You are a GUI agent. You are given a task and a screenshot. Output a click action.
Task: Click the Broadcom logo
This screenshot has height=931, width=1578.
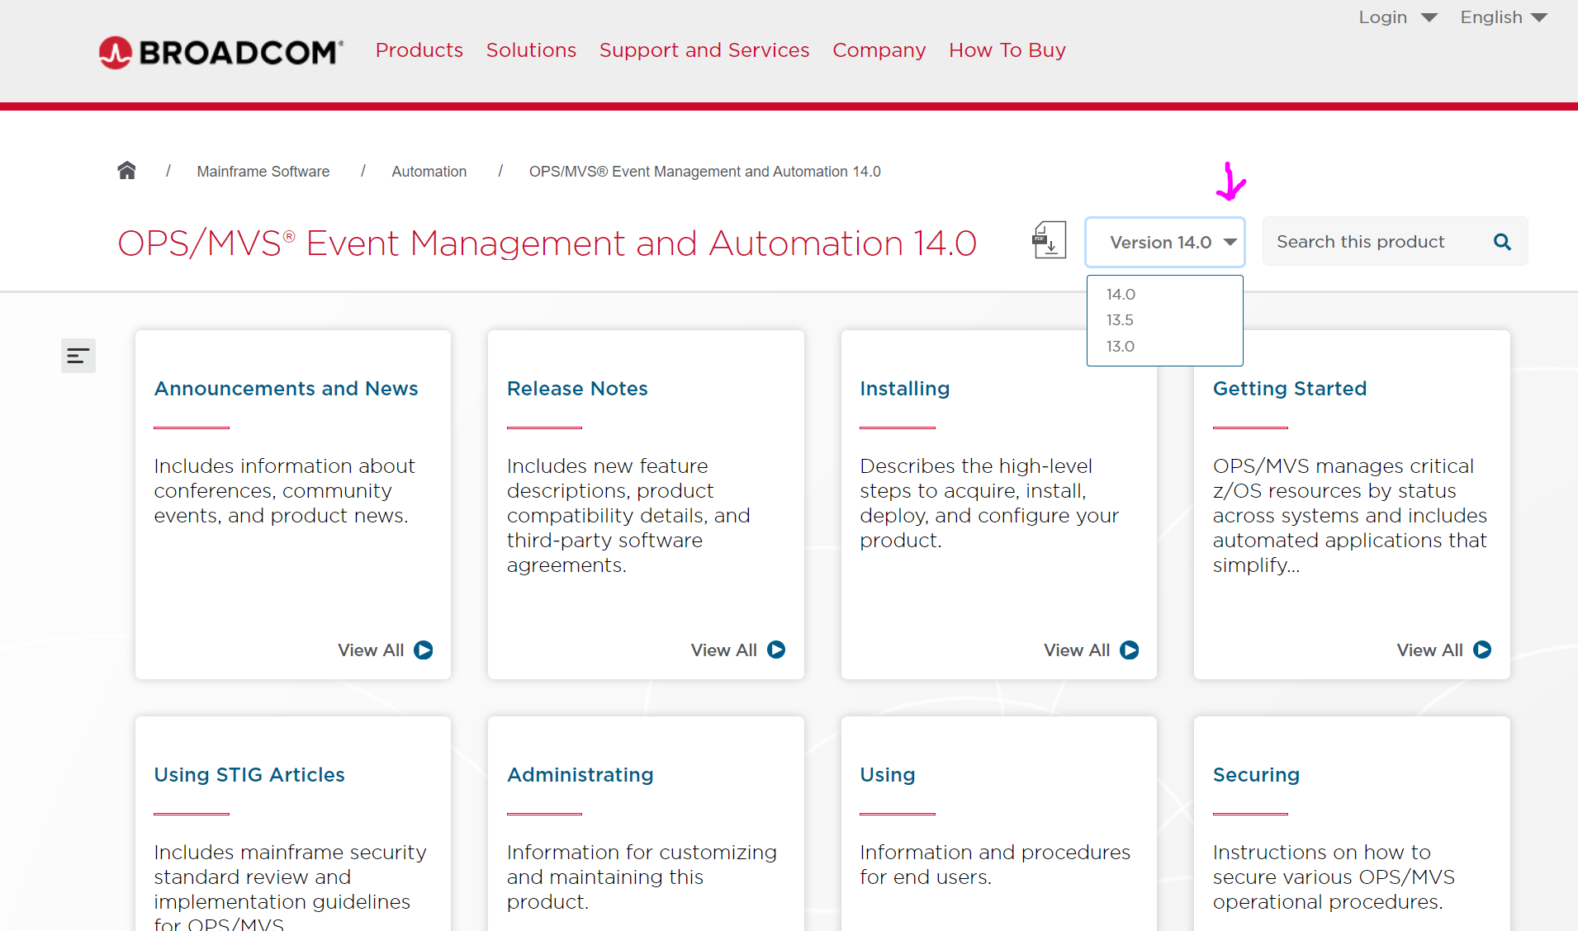[x=220, y=52]
